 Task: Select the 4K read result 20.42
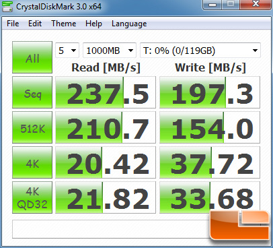tap(106, 162)
